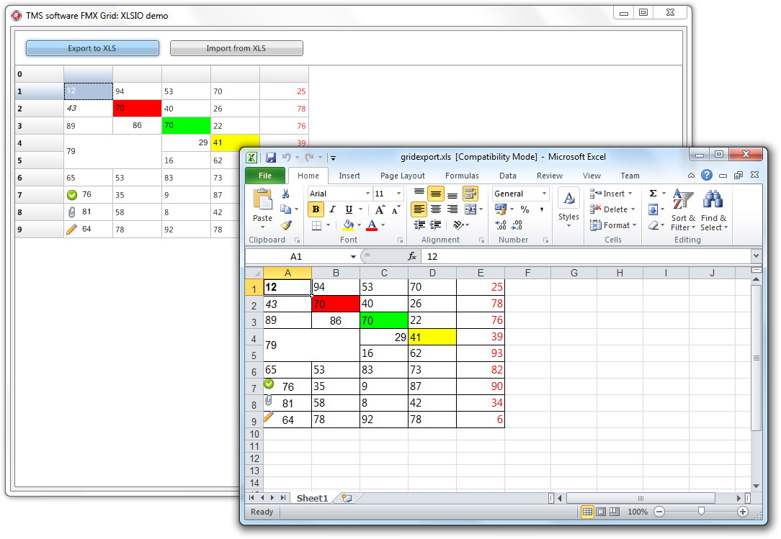Toggle Align Text Left in the Alignment group

(x=419, y=209)
